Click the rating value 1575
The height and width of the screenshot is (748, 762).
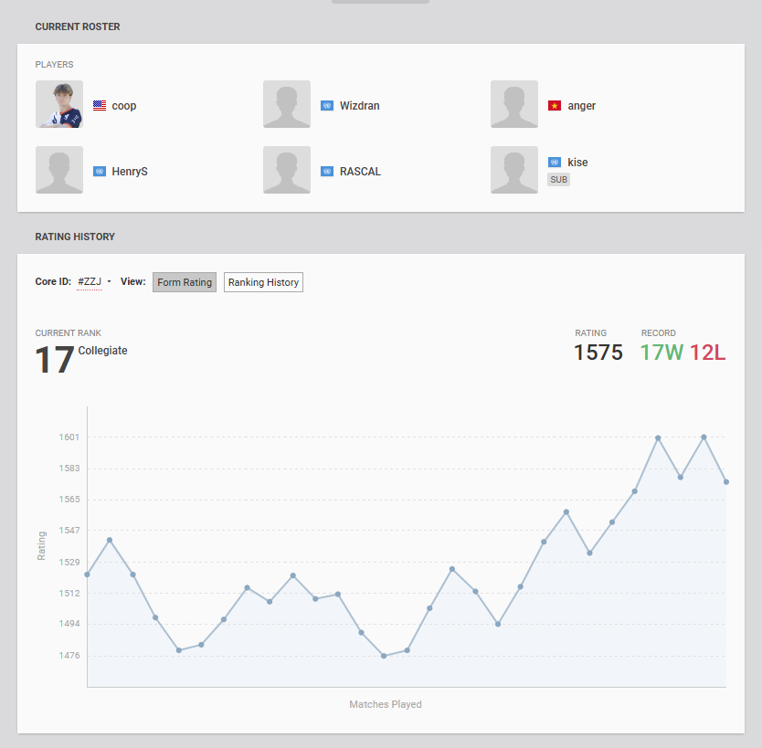tap(598, 353)
